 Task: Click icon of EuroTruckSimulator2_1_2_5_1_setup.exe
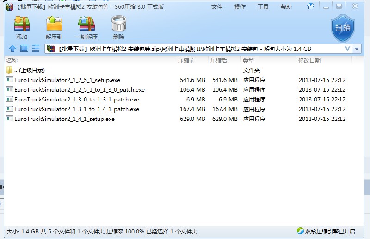click(10, 80)
